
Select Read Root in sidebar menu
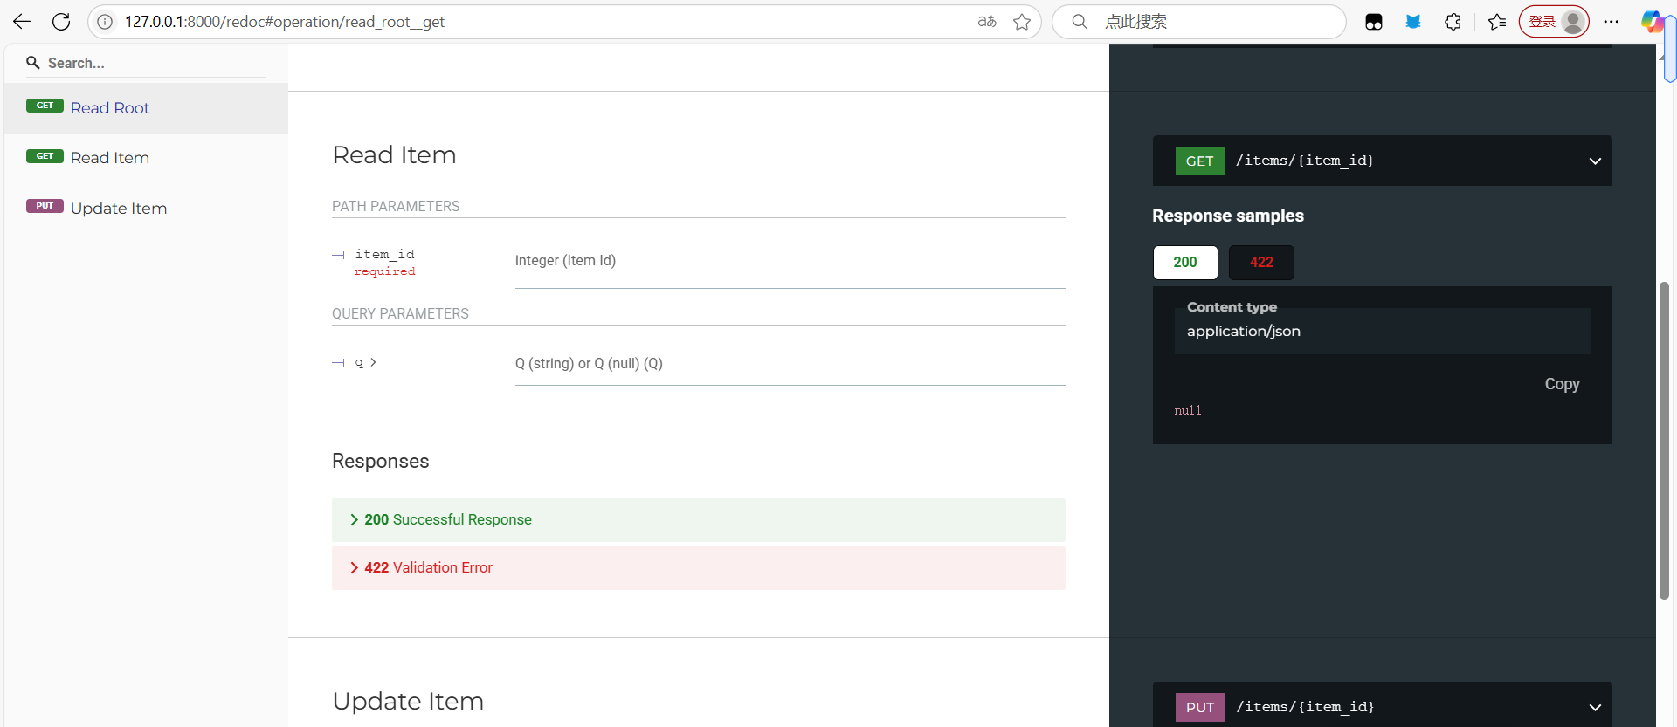tap(146, 108)
